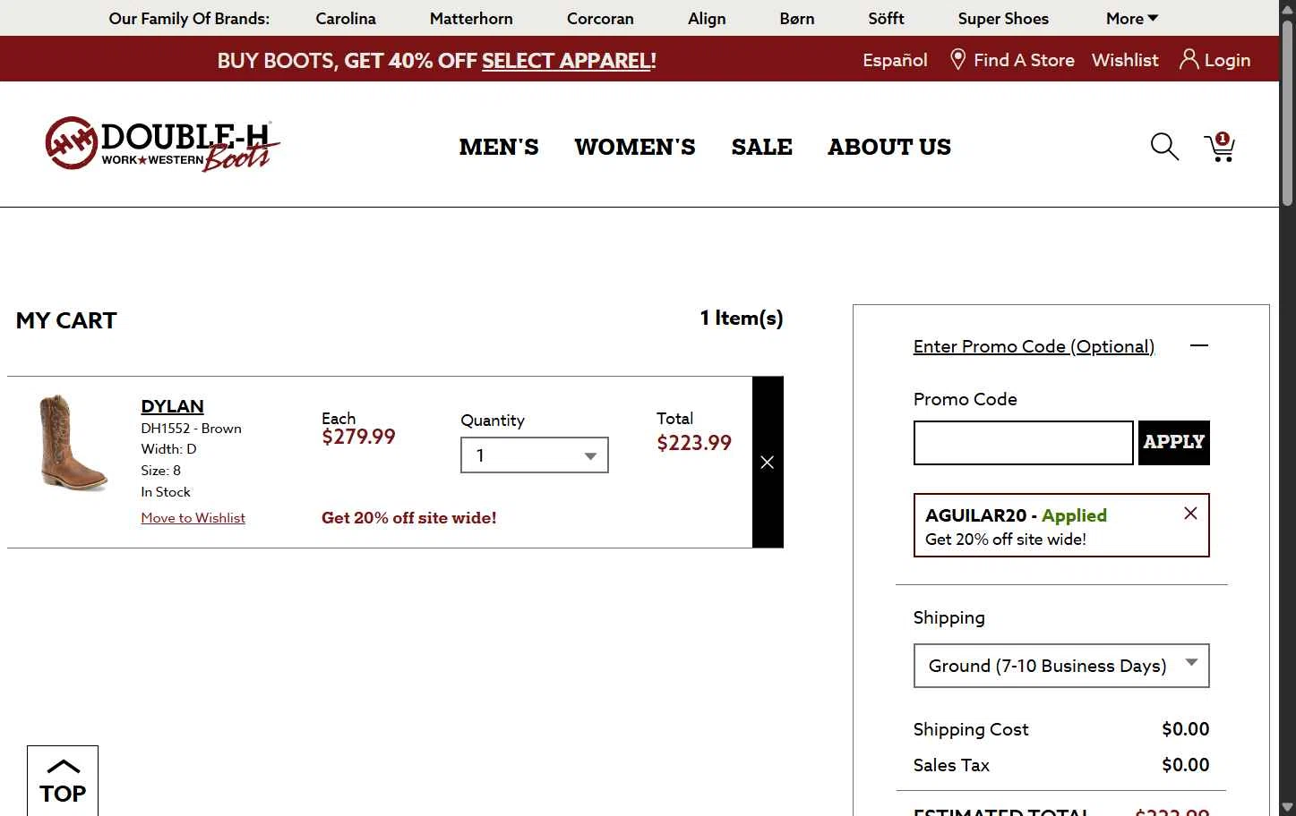Click Enter Promo Code (Optional) link
1296x816 pixels.
point(1034,346)
